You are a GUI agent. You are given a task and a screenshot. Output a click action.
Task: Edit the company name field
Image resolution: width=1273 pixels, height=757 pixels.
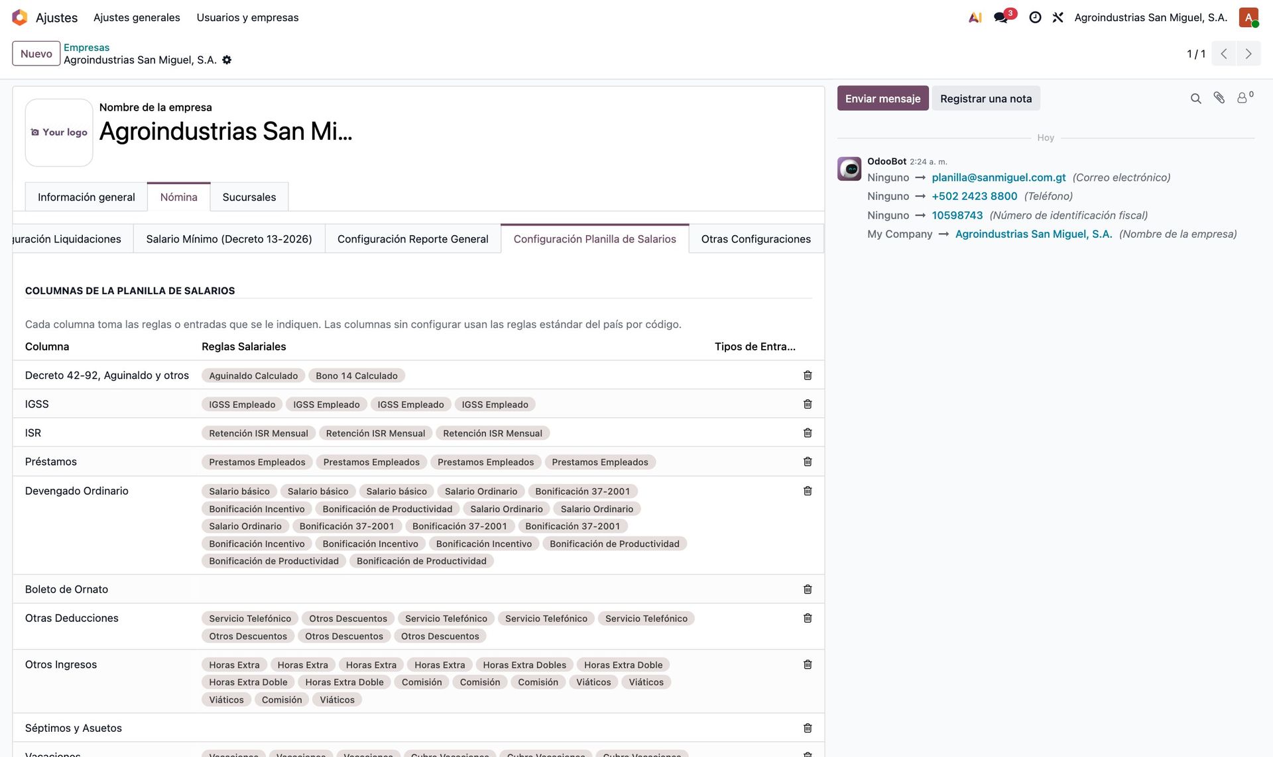(x=225, y=131)
